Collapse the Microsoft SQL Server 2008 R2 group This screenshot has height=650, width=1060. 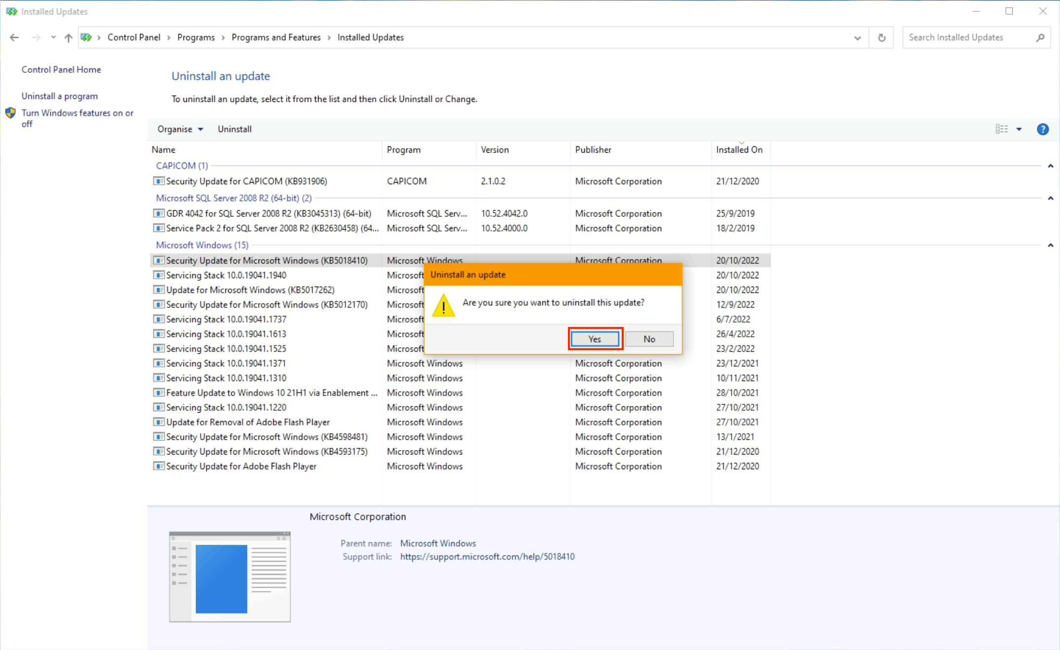(x=1050, y=198)
